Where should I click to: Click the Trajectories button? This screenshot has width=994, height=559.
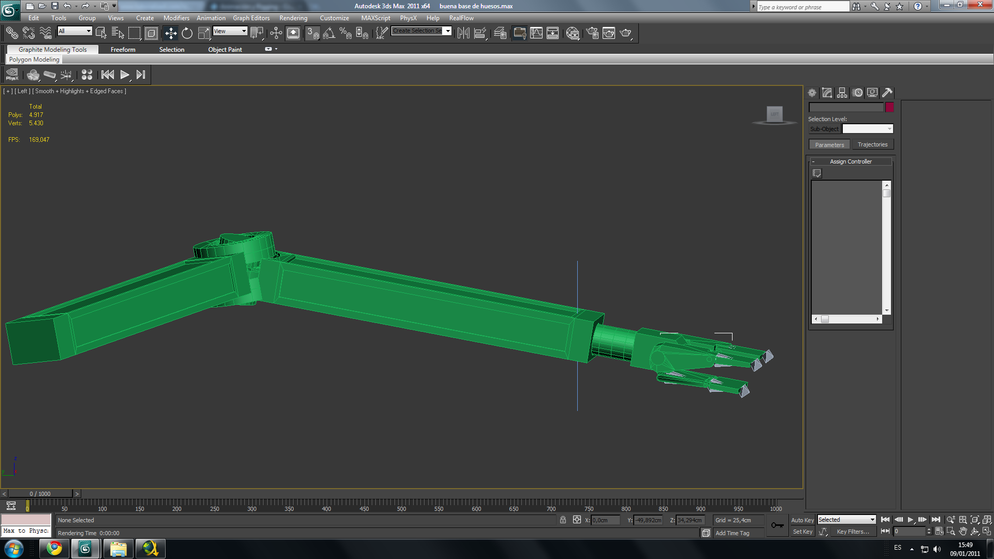[872, 145]
